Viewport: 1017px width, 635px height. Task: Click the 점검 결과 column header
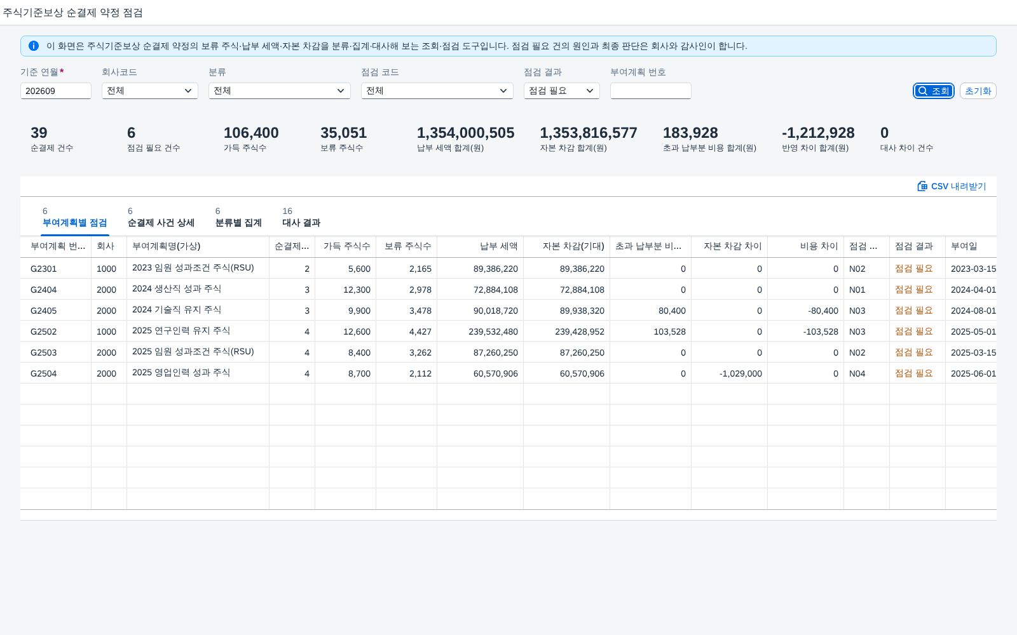[x=918, y=246]
